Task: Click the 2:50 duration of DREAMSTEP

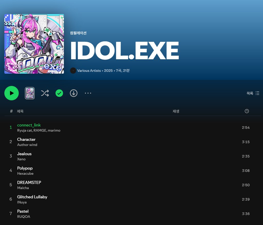Action: (246, 185)
